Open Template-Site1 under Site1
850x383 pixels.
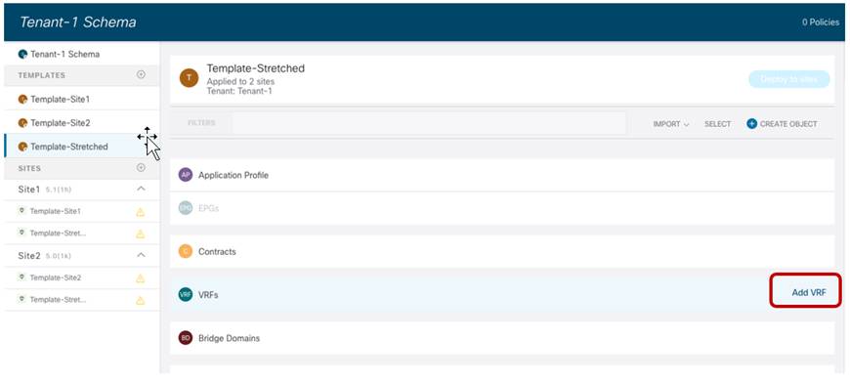(56, 211)
